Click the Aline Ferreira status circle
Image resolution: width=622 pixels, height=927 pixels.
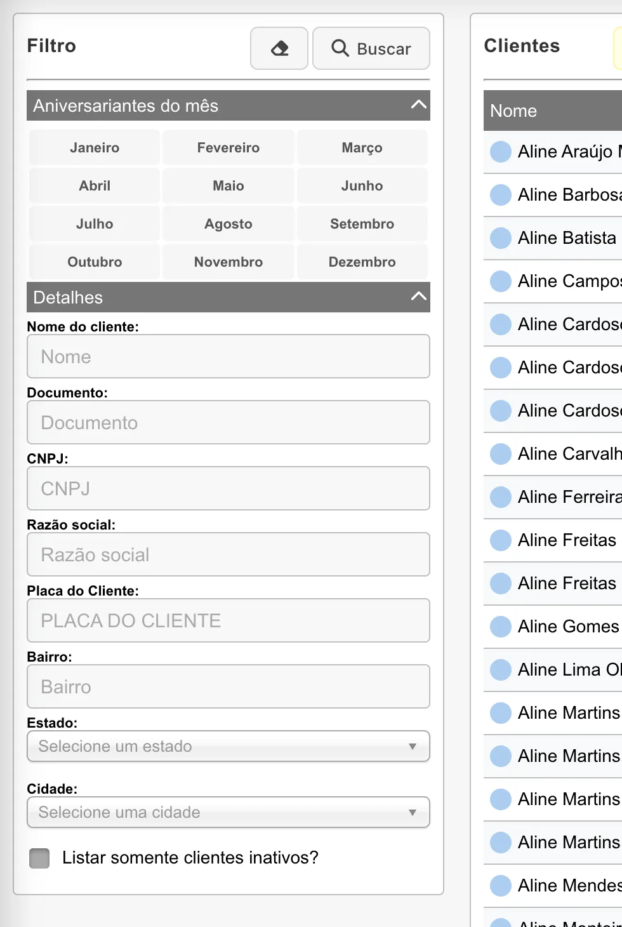[501, 497]
